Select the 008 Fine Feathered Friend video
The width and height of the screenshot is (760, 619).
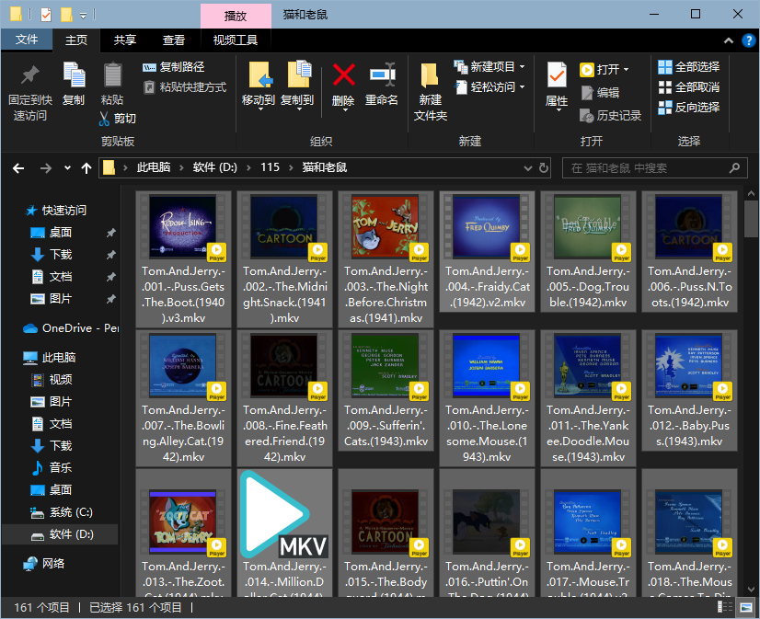coord(284,398)
